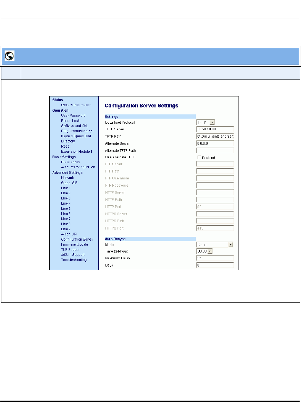Open 802.1x Support page

click(73, 255)
